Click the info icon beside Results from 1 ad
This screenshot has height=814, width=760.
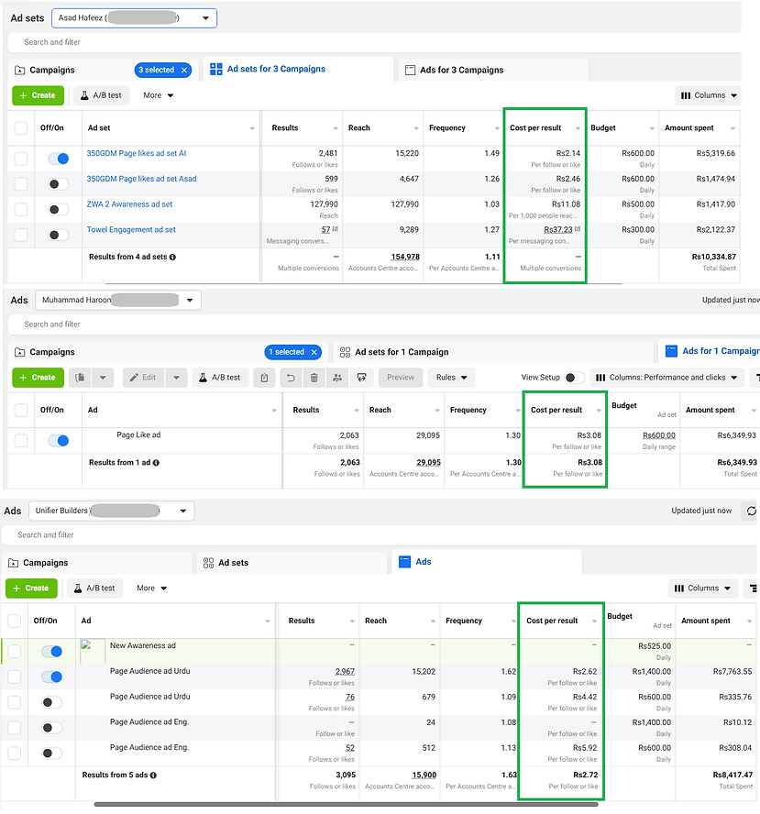(156, 463)
